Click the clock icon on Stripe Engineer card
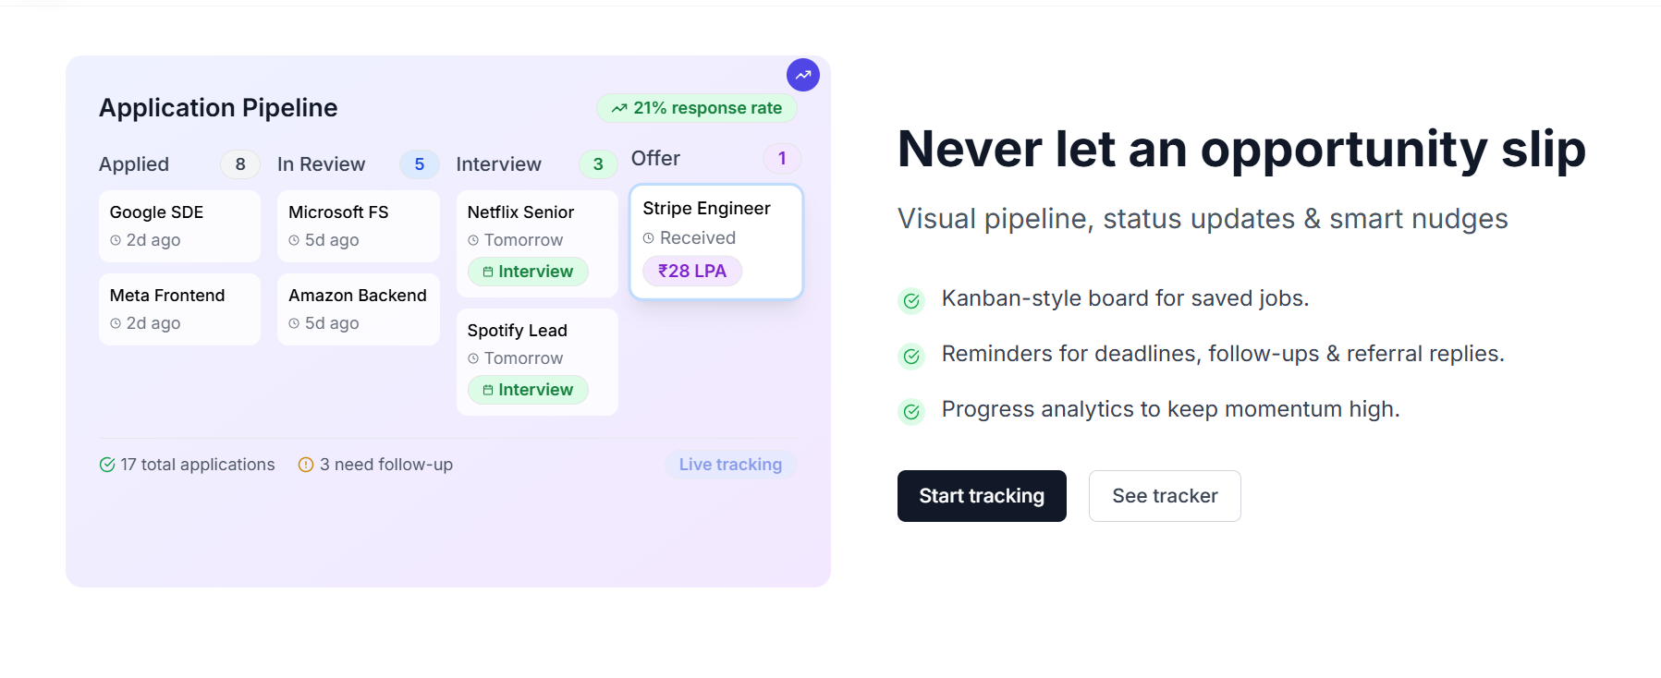The width and height of the screenshot is (1661, 678). click(649, 238)
